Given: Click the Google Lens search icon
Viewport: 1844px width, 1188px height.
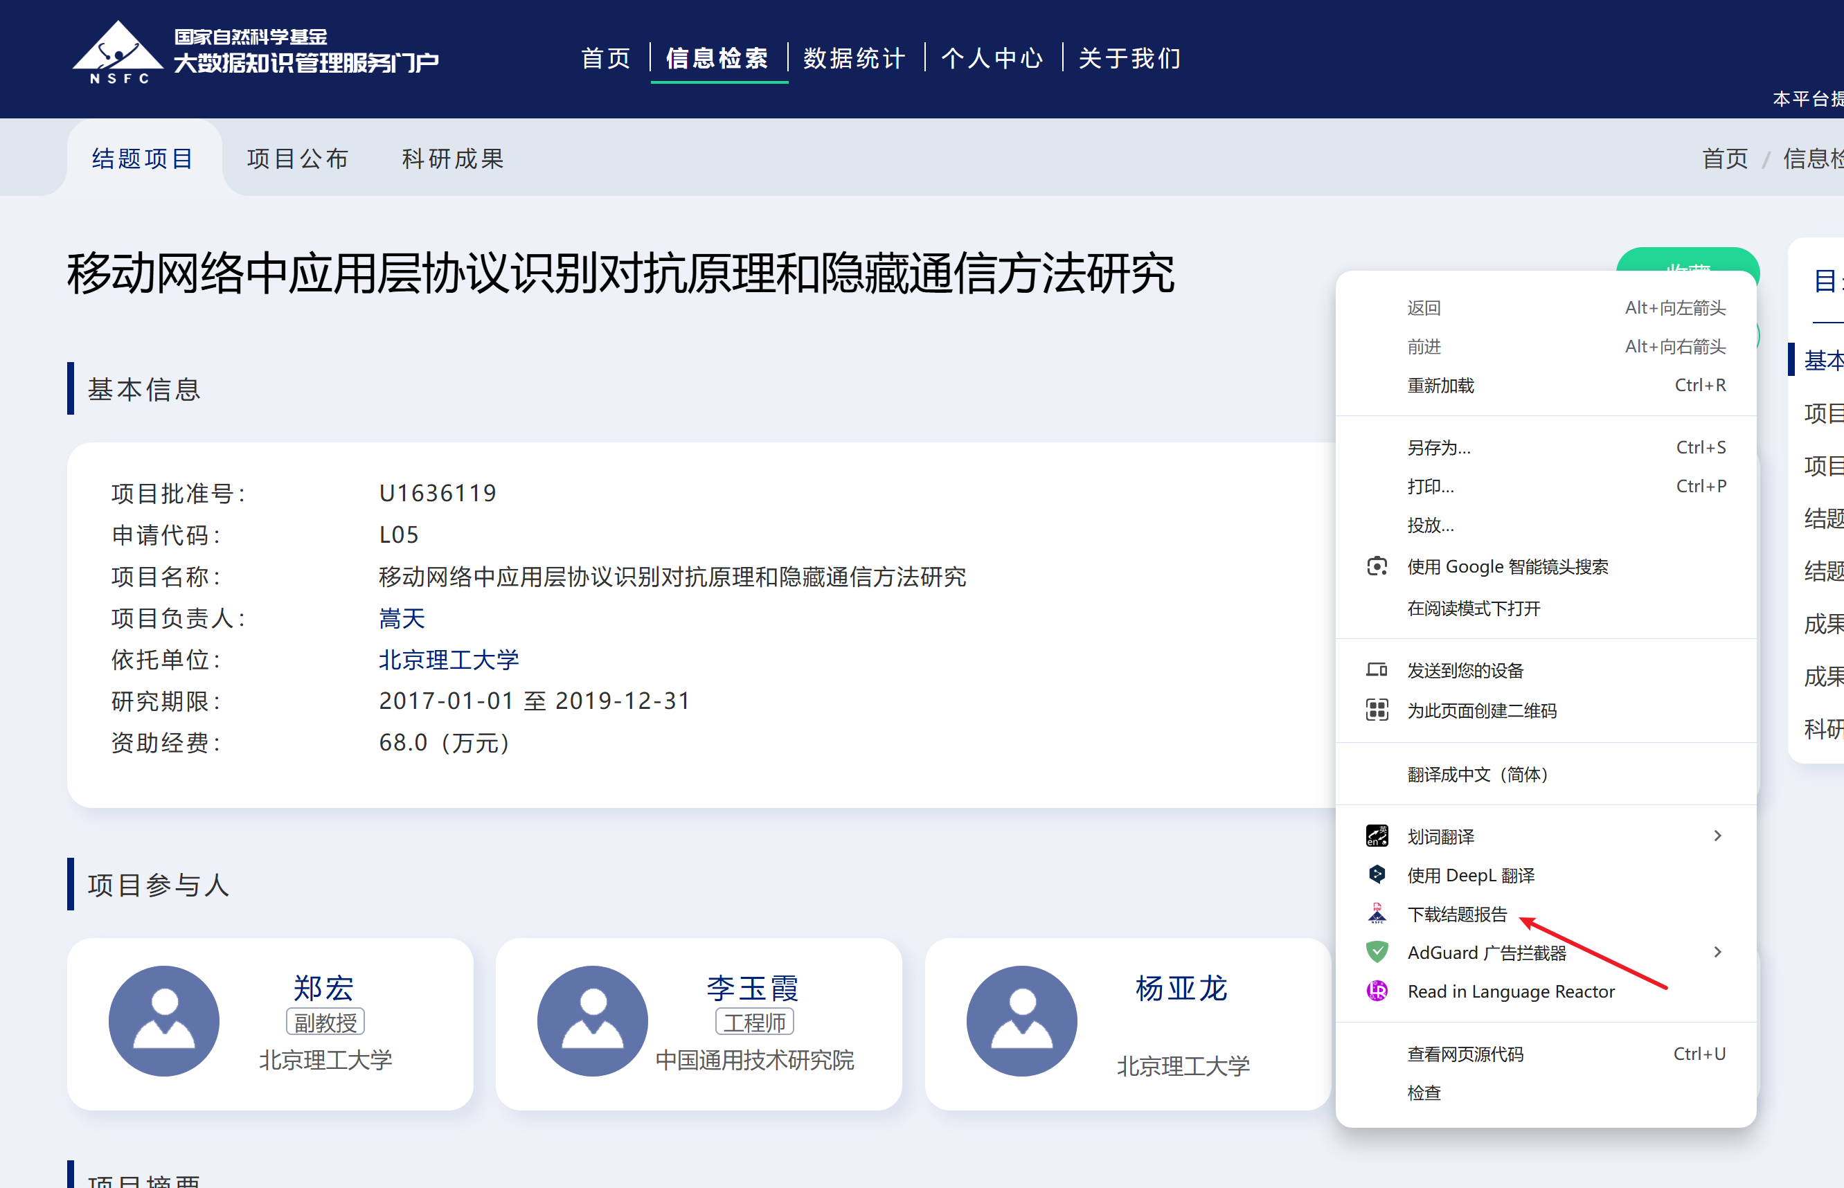Looking at the screenshot, I should [1377, 567].
